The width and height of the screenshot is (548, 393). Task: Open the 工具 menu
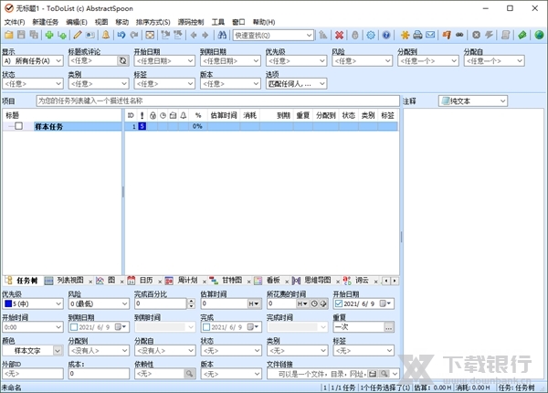point(218,22)
